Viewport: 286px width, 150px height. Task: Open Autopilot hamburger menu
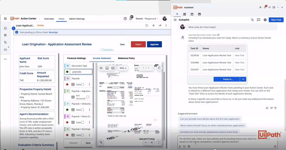click(x=175, y=20)
